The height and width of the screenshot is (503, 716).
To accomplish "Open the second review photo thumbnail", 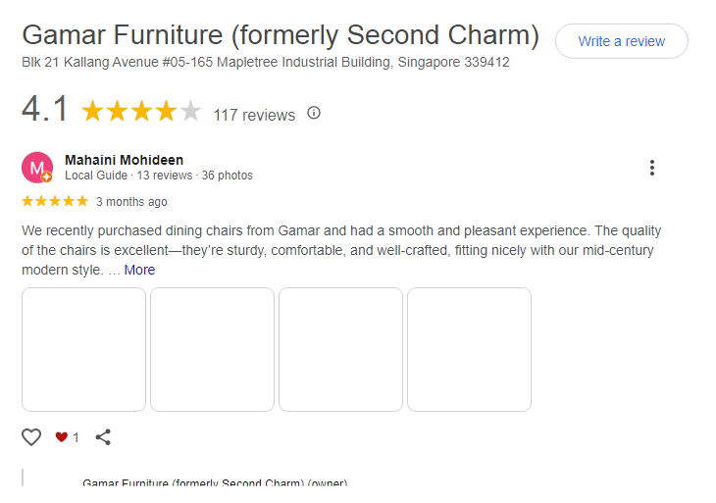I will click(212, 349).
